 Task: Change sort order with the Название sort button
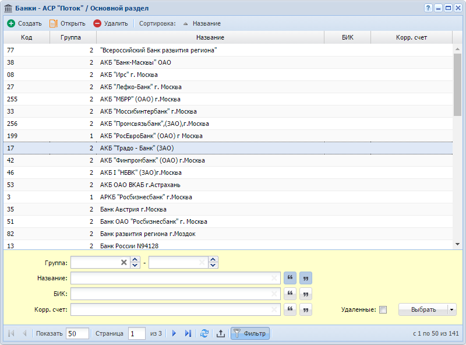[202, 23]
